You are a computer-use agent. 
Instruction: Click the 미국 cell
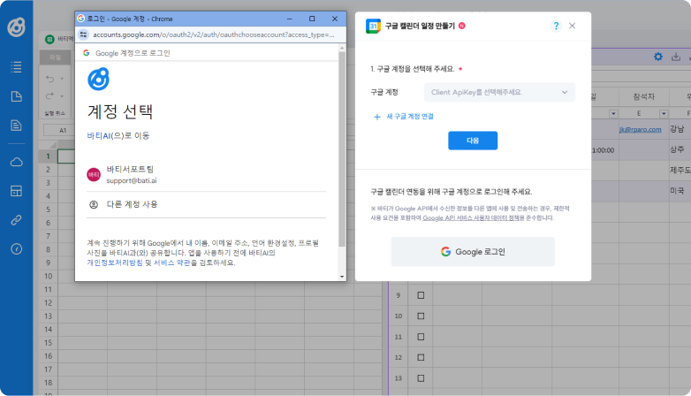(680, 191)
